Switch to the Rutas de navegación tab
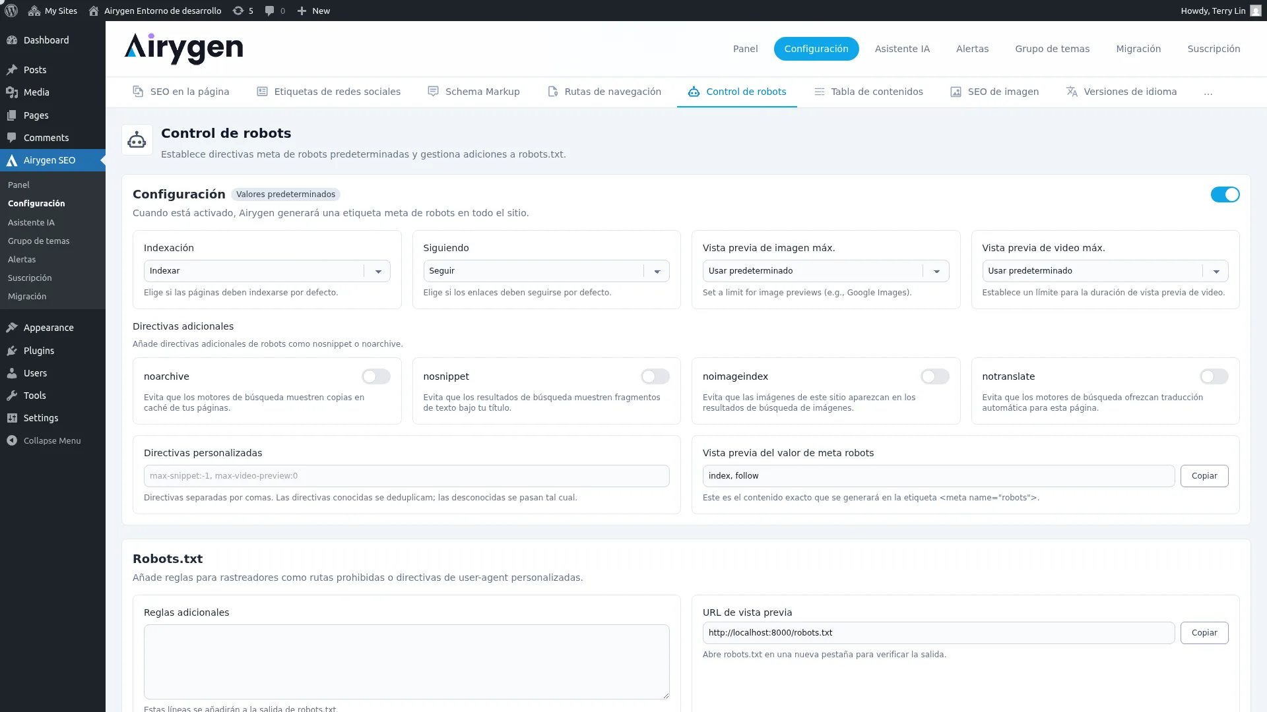Image resolution: width=1267 pixels, height=712 pixels. pos(604,92)
